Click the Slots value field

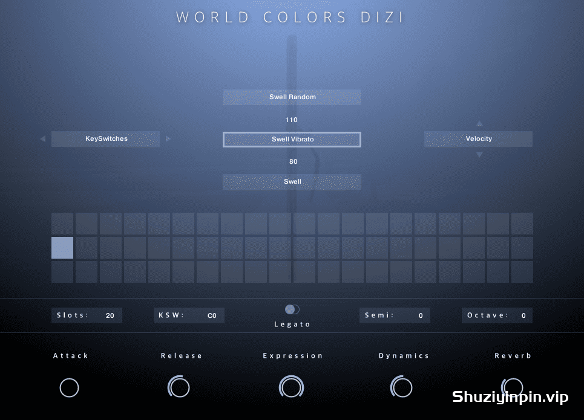(87, 315)
